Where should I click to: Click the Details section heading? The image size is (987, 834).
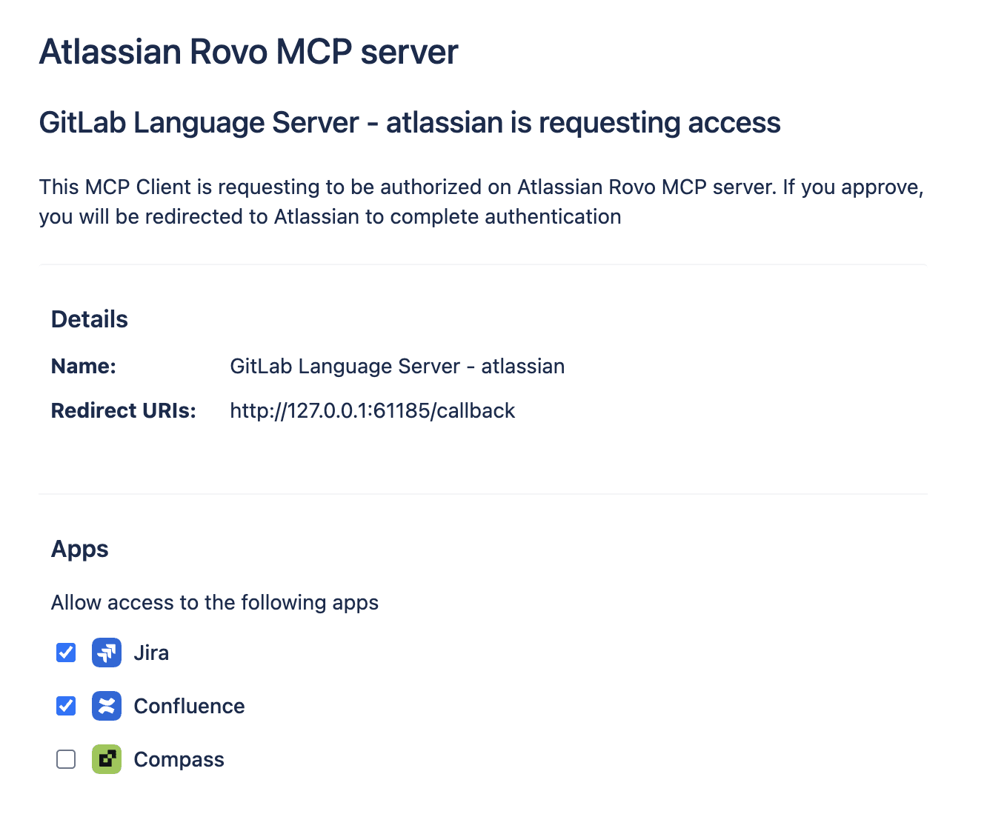(x=89, y=318)
